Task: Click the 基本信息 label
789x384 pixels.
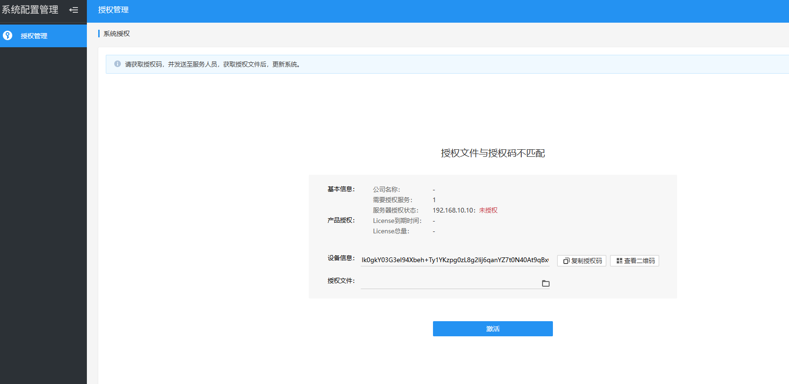Action: click(341, 189)
